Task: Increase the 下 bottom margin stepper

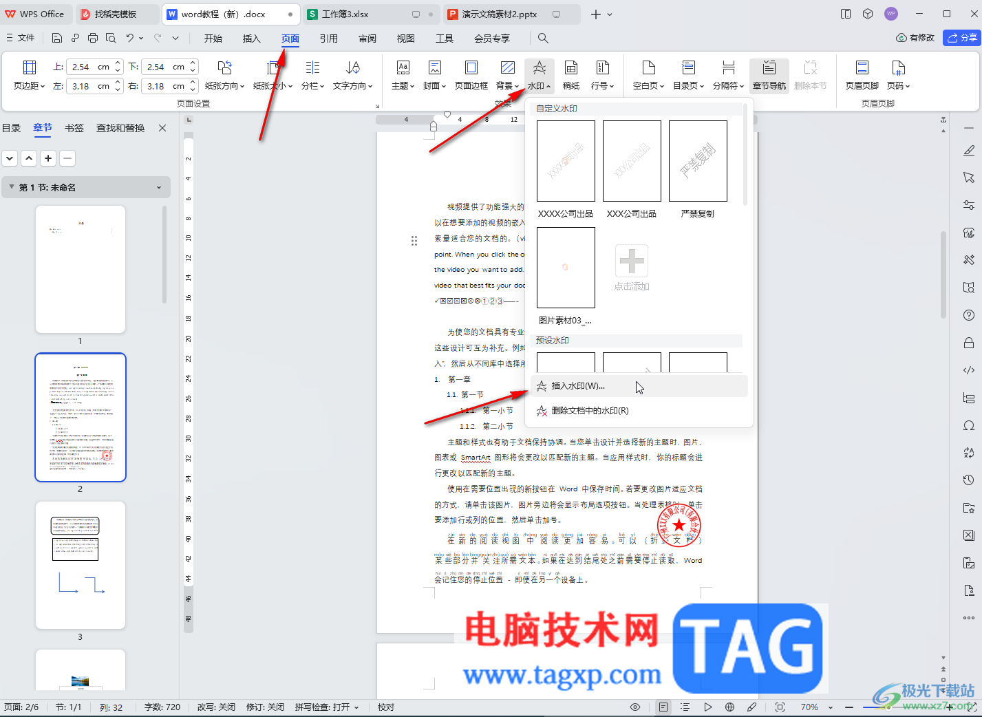Action: 193,63
